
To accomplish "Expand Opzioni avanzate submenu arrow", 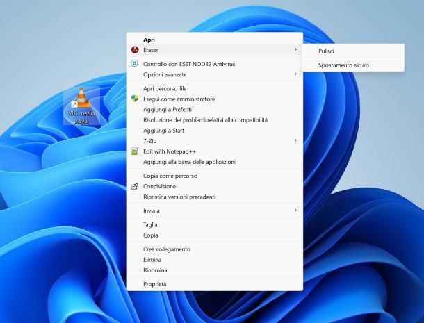I will pos(295,74).
